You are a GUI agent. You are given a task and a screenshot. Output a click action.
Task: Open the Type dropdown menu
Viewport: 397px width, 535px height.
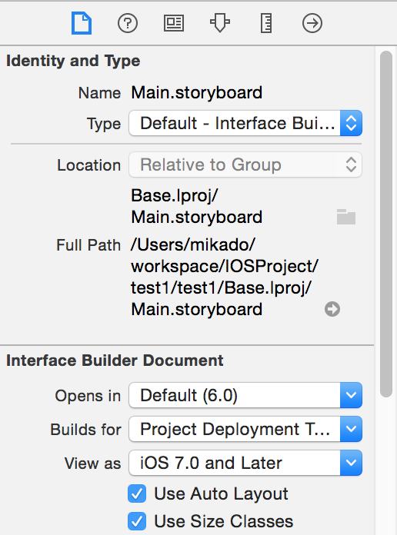tap(245, 123)
